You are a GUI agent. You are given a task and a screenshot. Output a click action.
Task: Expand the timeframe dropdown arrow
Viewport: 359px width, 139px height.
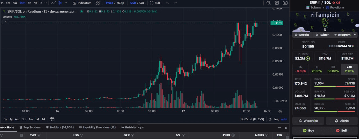tap(45, 3)
